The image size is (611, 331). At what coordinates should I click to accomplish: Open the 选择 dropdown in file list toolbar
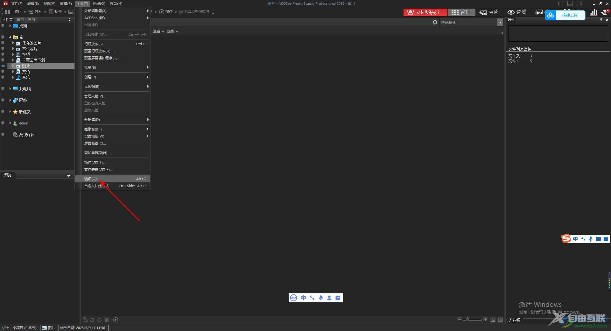172,31
